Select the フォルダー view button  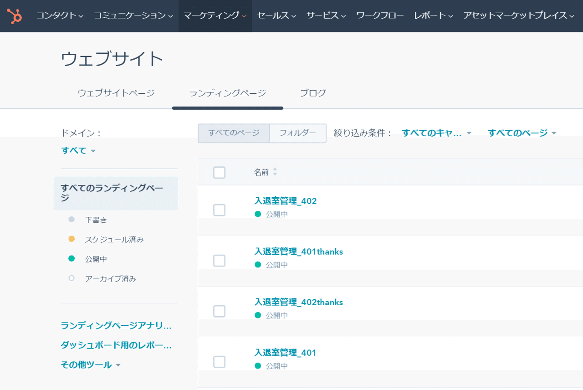click(298, 133)
